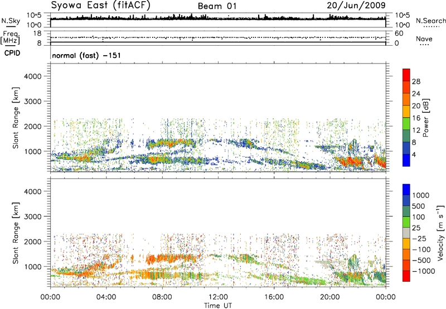Click the '4000' tick of the power panel
This screenshot has width=446, height=309.
click(32, 76)
